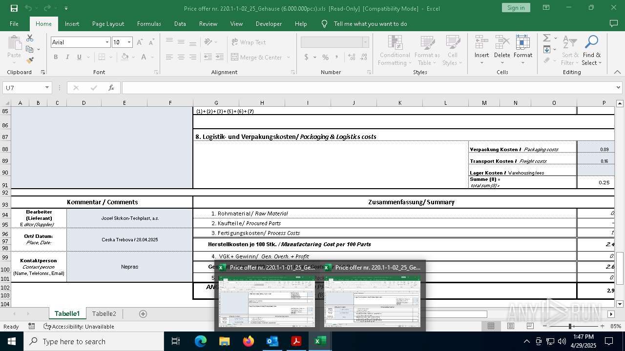Click the AutoSum sigma icon
Screen dimensions: 625x351
click(546, 38)
